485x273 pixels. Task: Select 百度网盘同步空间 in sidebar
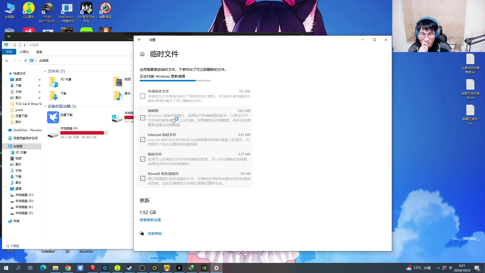point(23,138)
